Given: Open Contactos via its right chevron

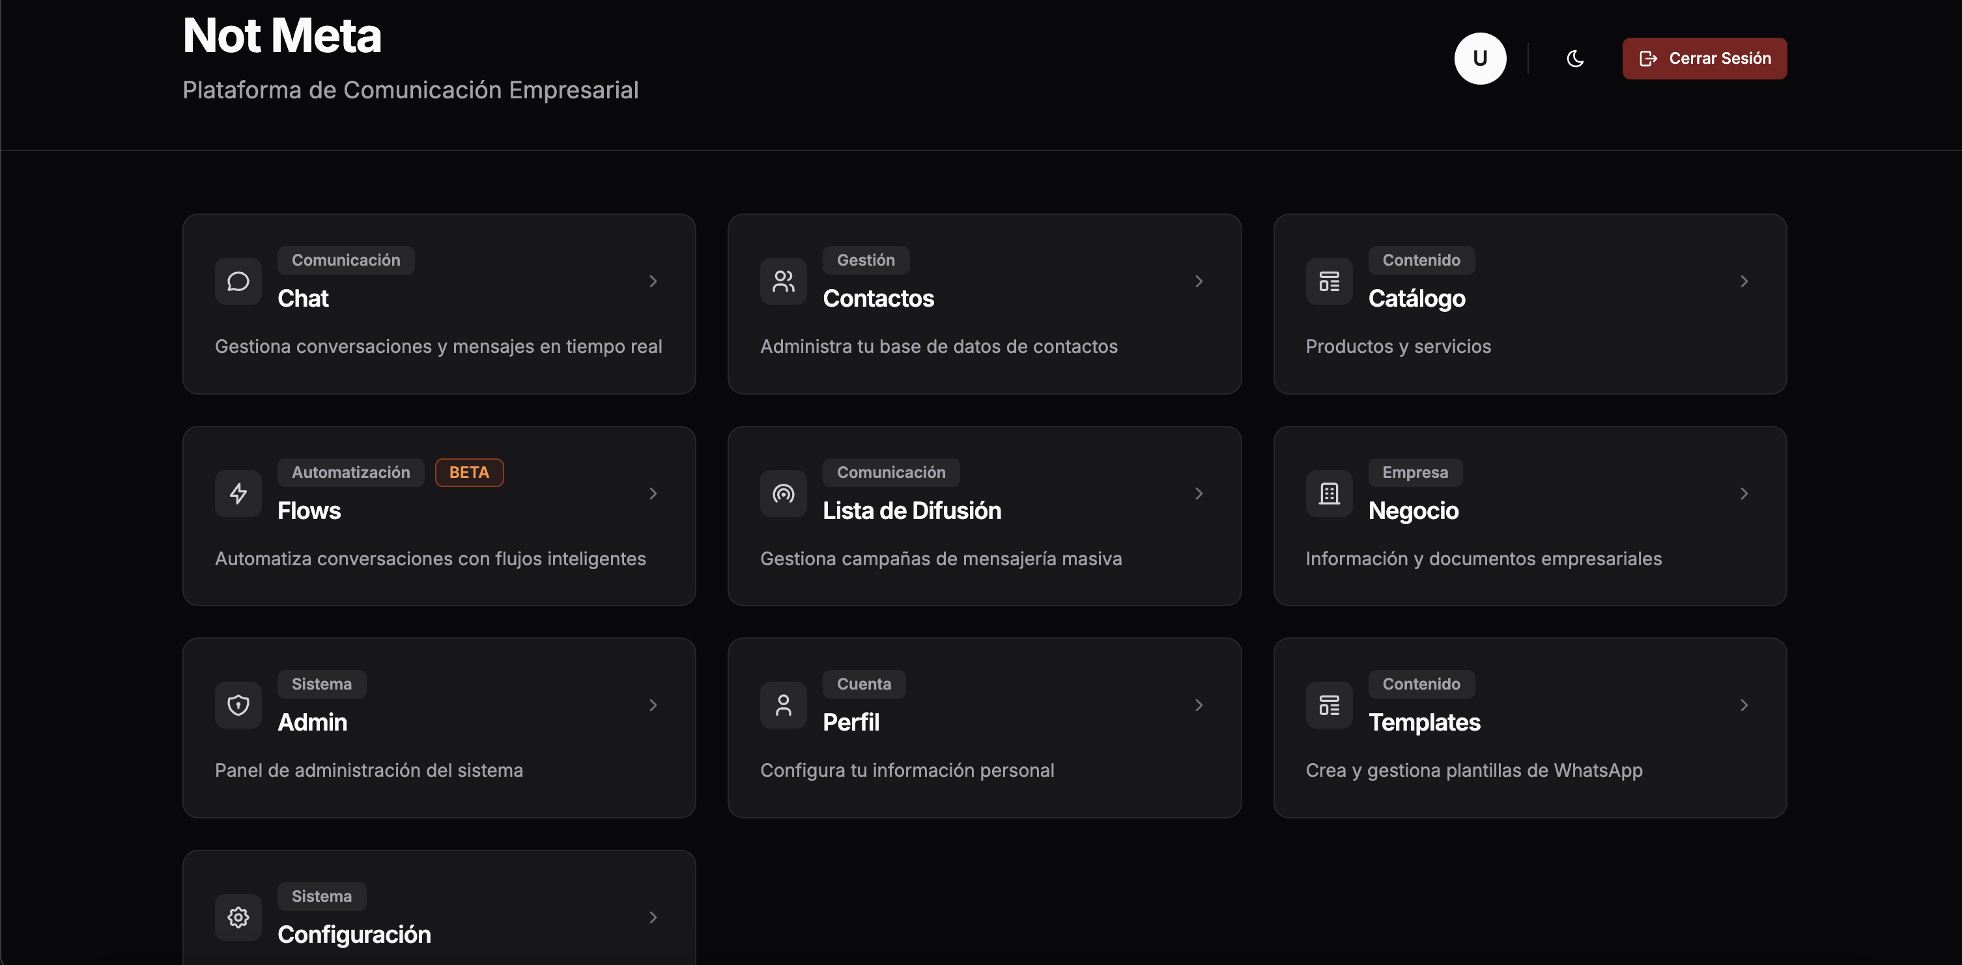Looking at the screenshot, I should click(x=1198, y=281).
